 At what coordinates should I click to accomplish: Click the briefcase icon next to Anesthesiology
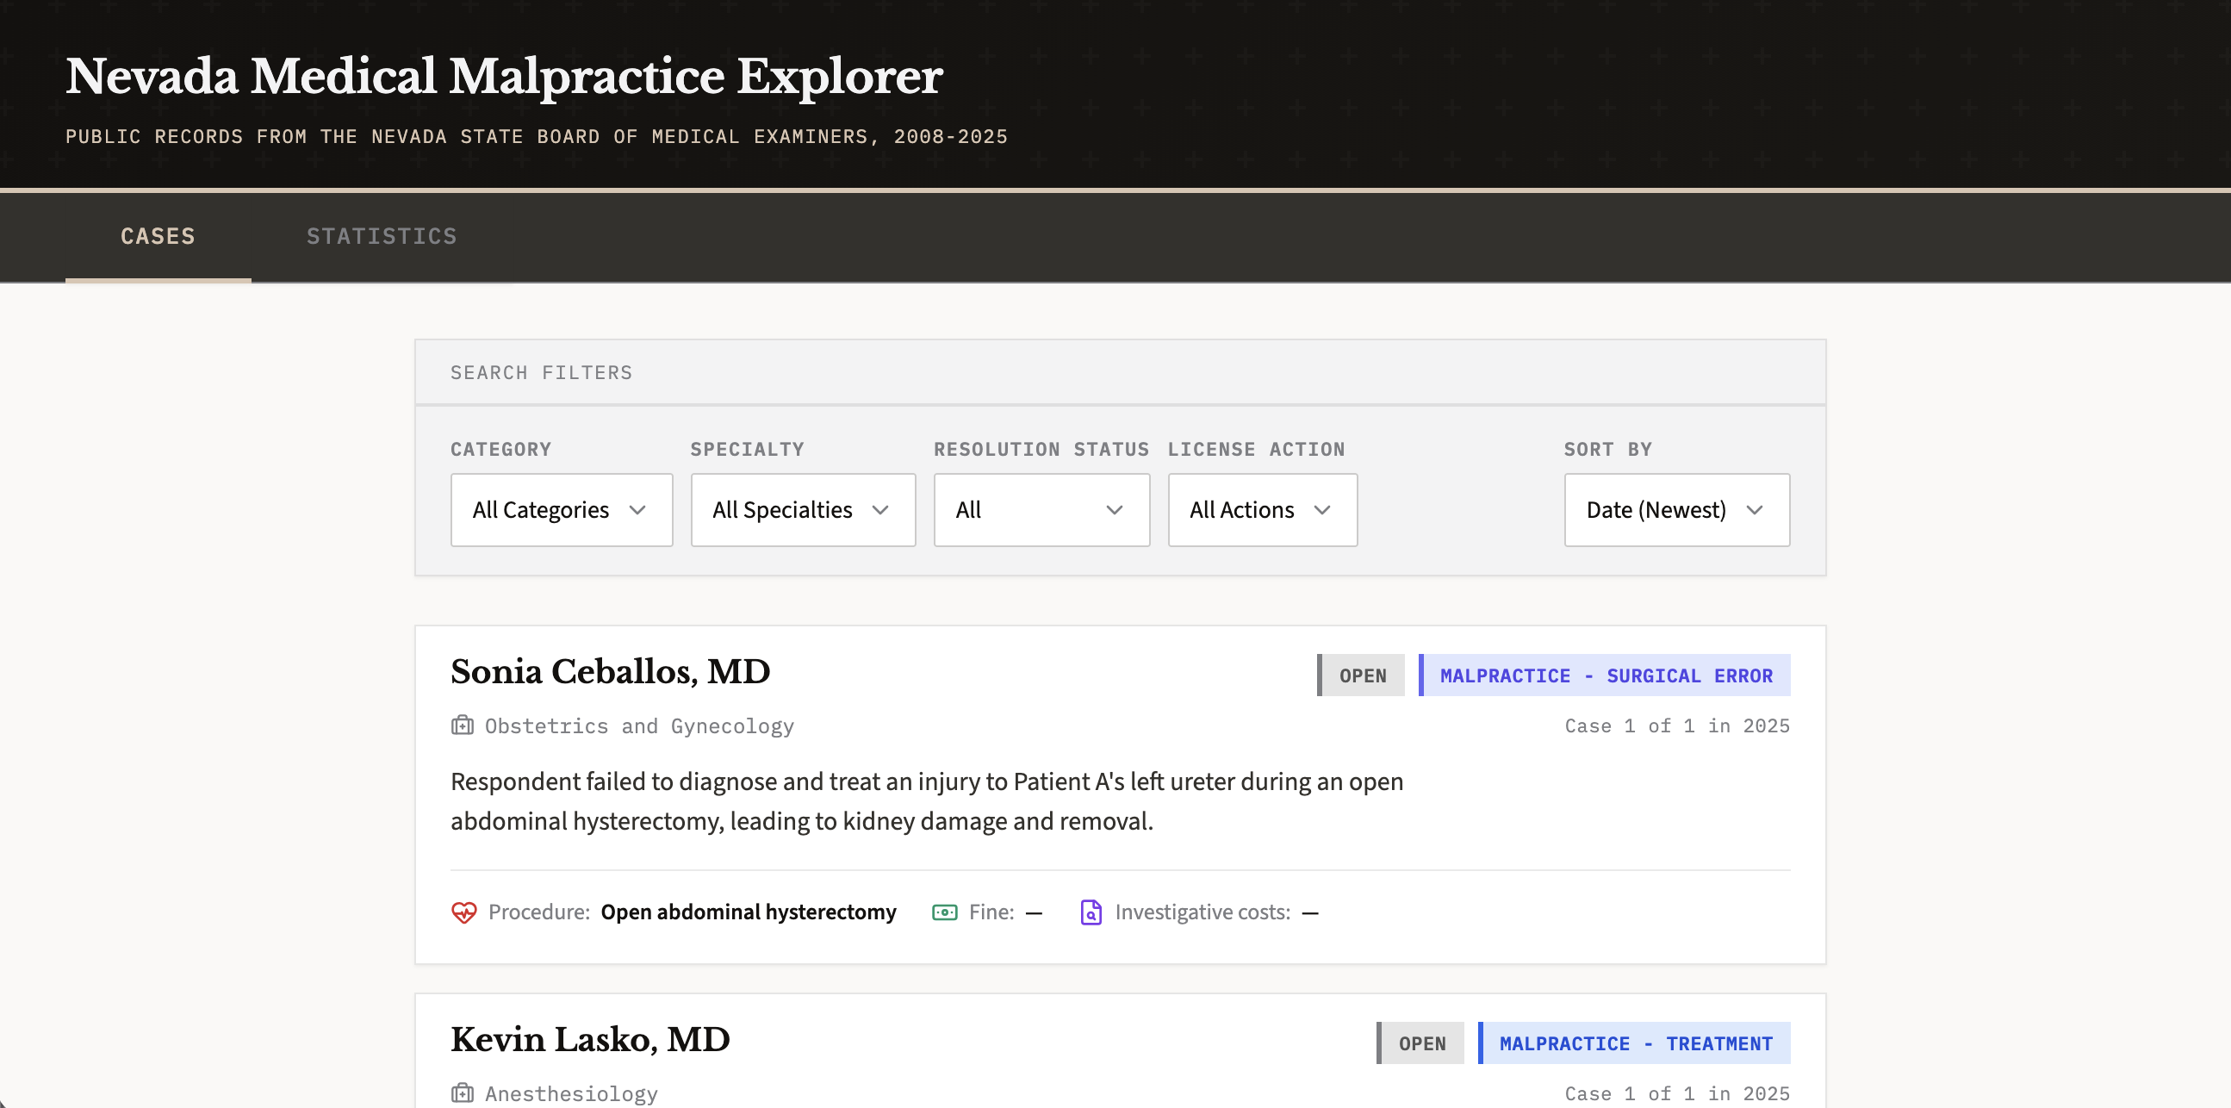point(463,1093)
